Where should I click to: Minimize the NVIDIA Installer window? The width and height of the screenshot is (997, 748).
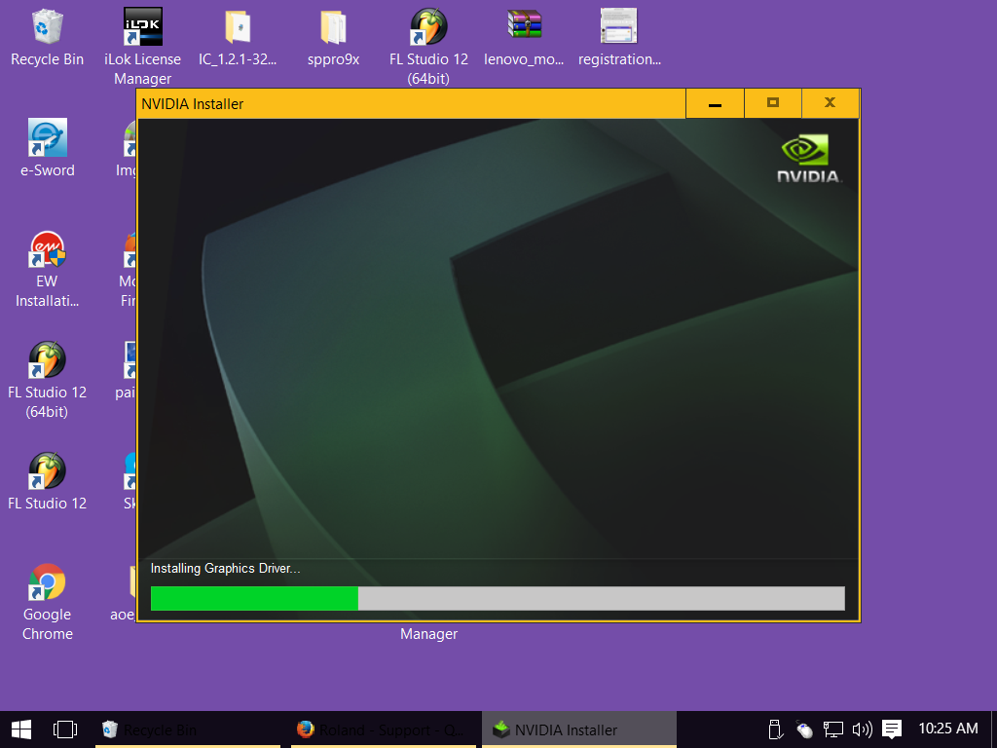715,103
